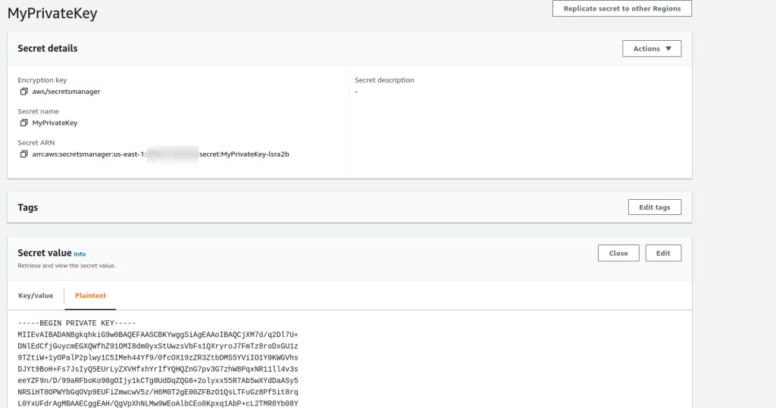
Task: Click the Secret details heading
Action: click(48, 48)
